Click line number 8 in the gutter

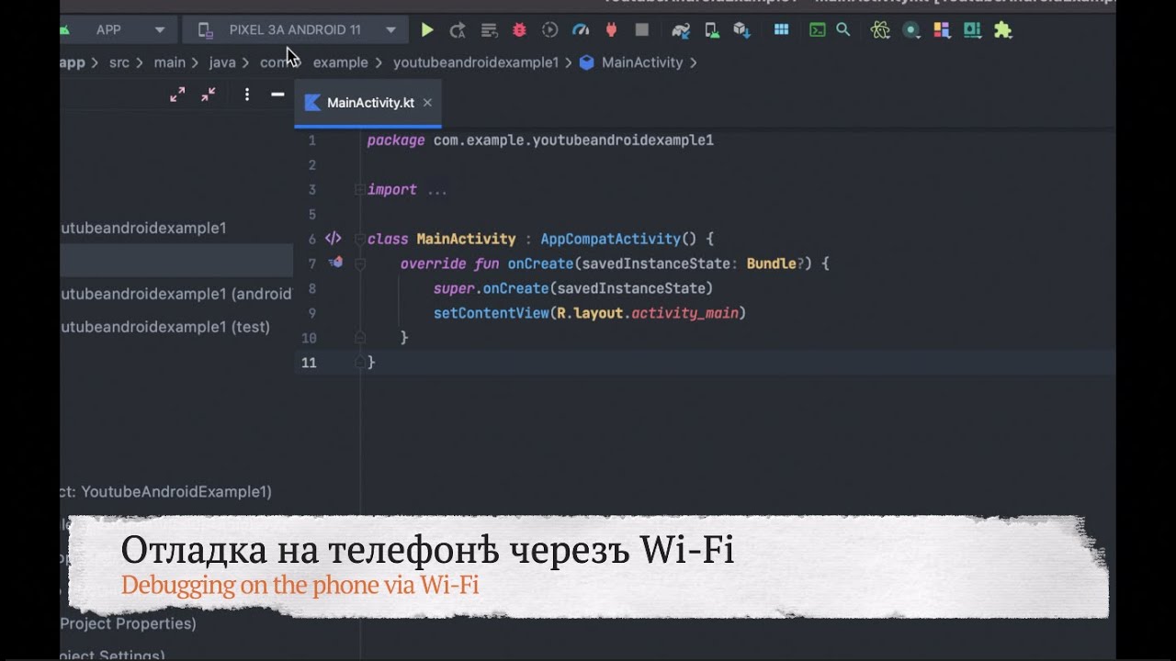tap(312, 288)
